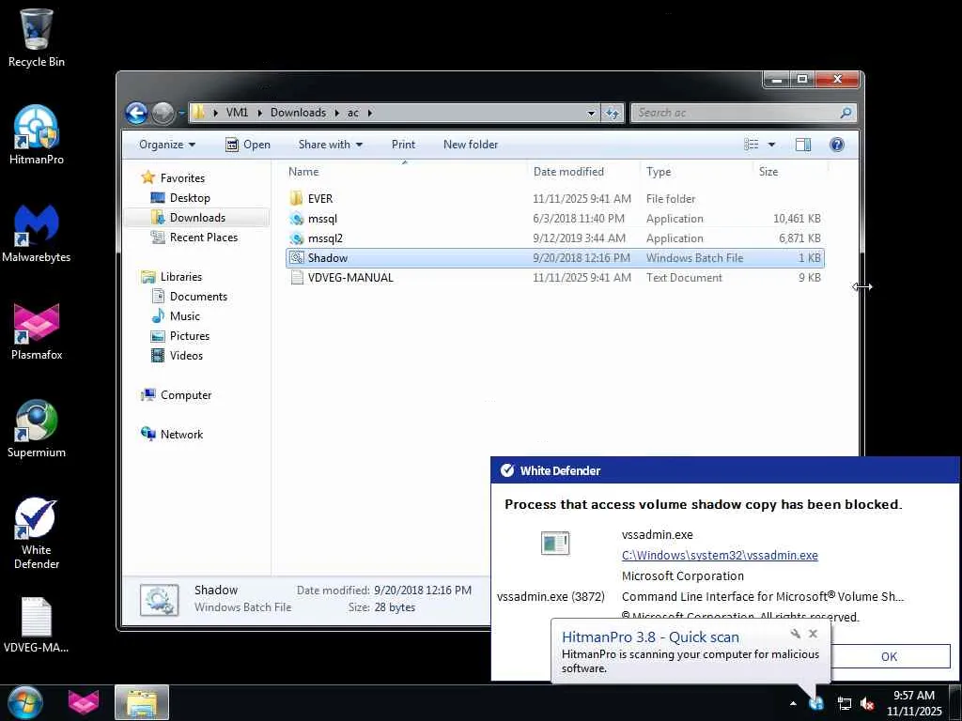Refresh the ac folder view
The image size is (962, 721).
click(613, 113)
